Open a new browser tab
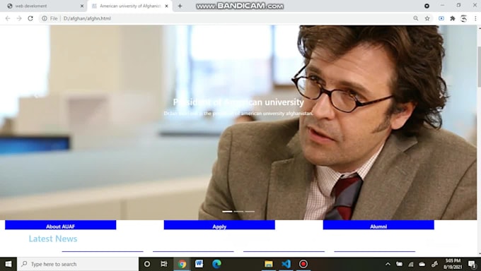Screen dimensions: 481x271 click(x=180, y=6)
